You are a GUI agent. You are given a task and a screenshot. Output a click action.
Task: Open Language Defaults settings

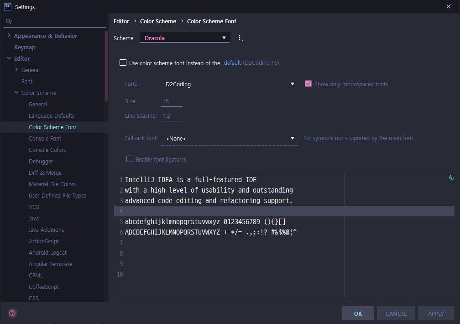[x=51, y=115]
